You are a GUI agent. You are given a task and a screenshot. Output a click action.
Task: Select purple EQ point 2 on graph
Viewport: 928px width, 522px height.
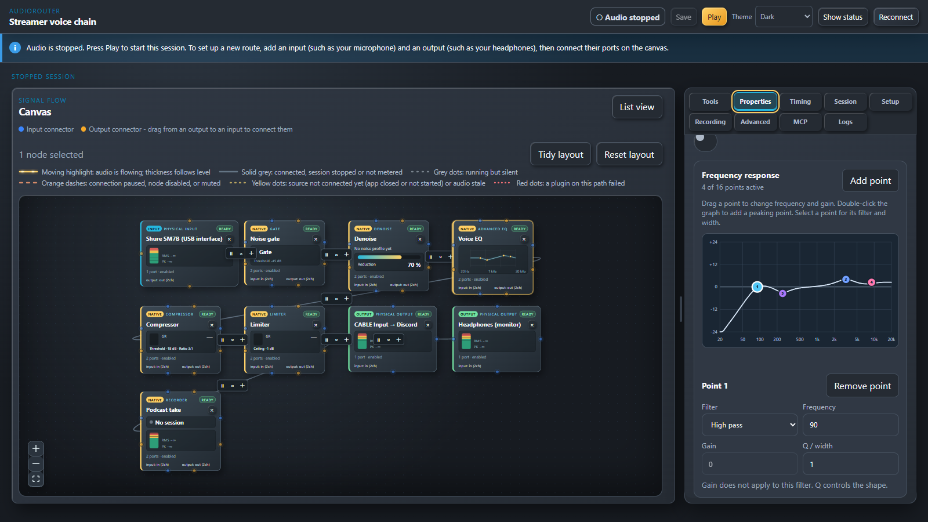click(782, 293)
